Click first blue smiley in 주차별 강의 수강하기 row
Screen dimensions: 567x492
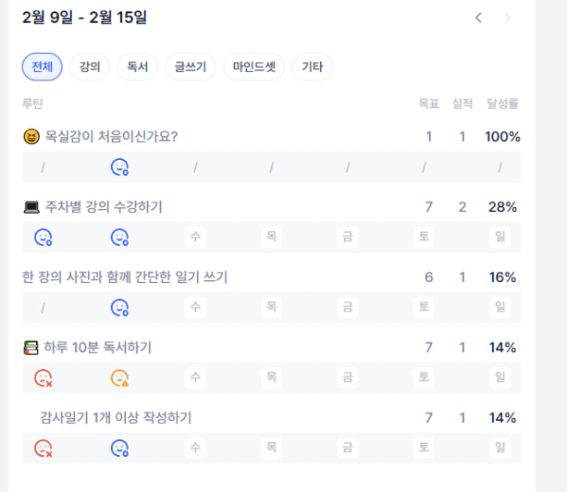coord(43,238)
